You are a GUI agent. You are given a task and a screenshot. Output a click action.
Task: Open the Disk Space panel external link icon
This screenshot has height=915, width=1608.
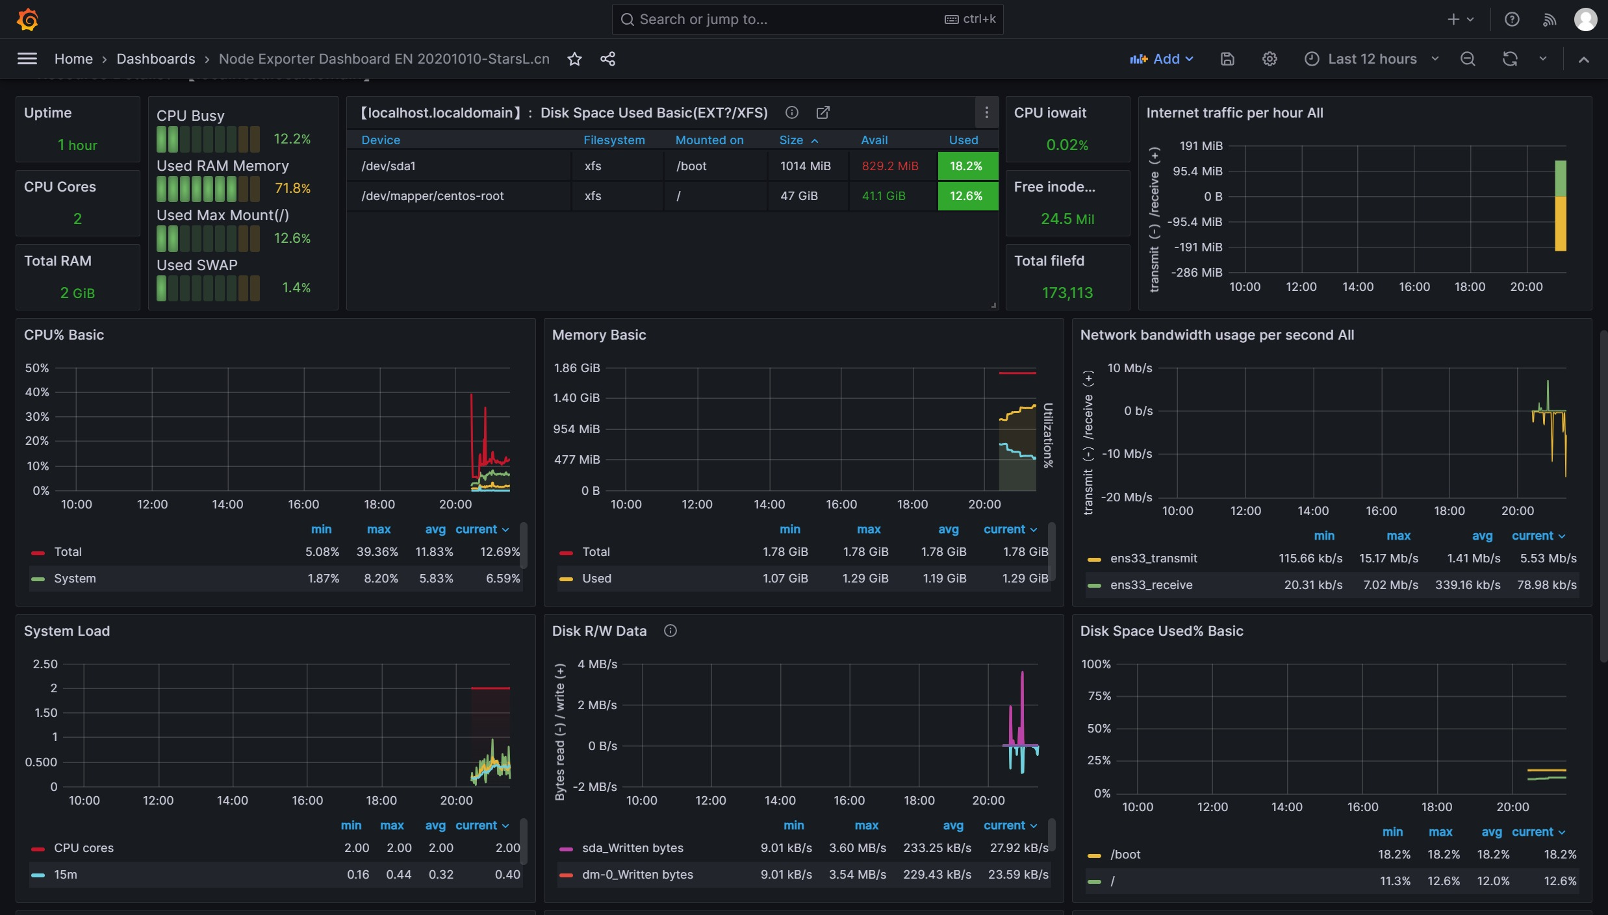[x=823, y=113]
